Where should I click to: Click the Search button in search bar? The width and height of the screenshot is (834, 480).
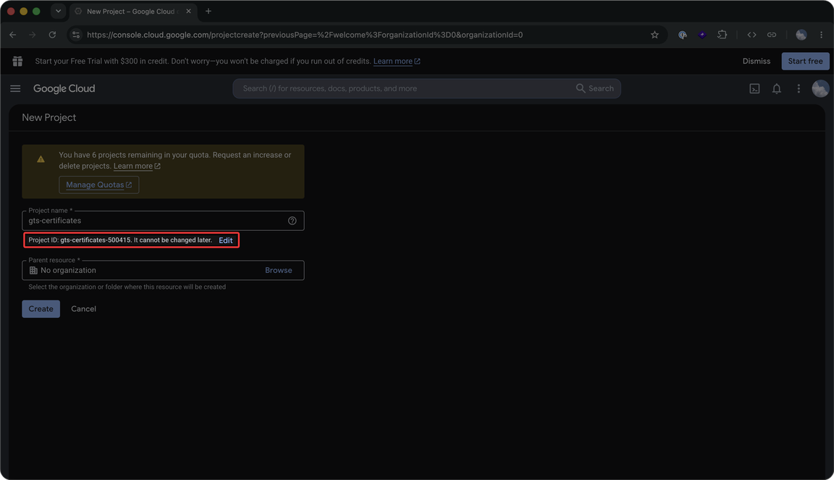coord(595,88)
